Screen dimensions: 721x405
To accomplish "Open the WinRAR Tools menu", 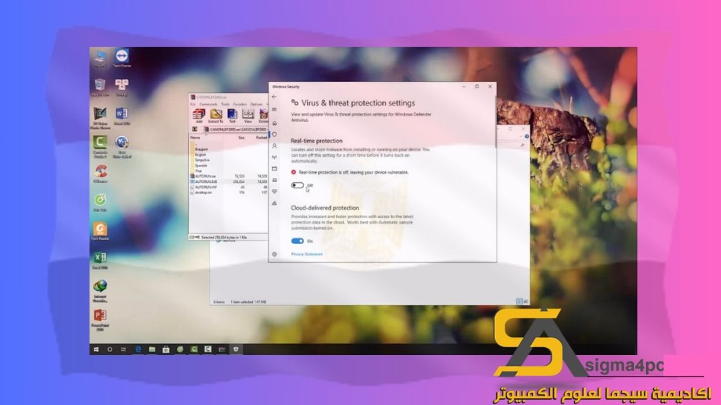I will (225, 105).
